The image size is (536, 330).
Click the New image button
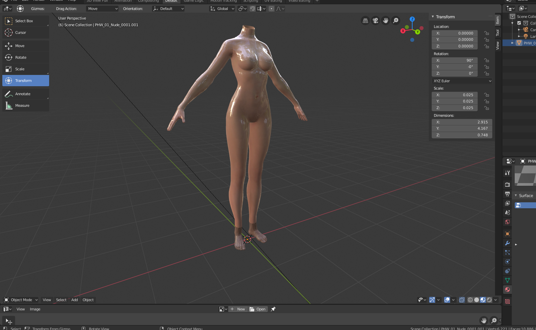click(x=238, y=309)
